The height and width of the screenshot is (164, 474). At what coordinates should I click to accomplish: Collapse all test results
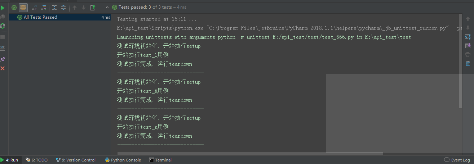tap(63, 8)
